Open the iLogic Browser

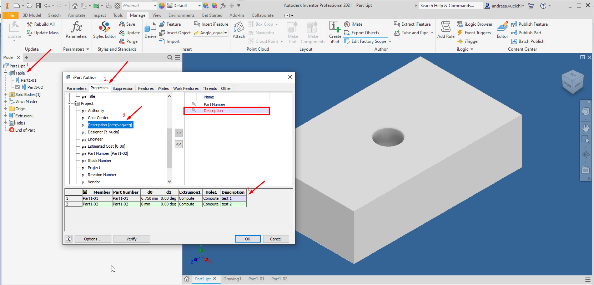point(475,24)
